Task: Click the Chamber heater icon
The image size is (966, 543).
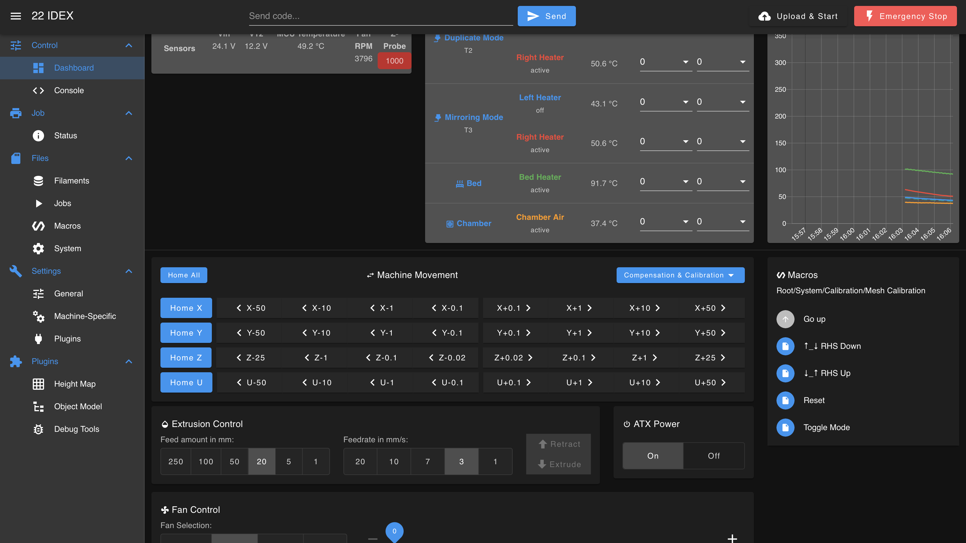Action: (450, 224)
